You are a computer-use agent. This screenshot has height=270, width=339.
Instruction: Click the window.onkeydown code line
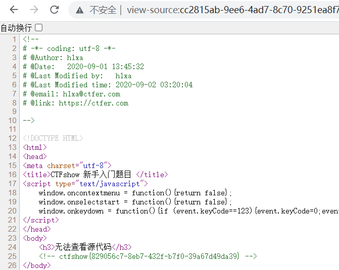point(189,211)
